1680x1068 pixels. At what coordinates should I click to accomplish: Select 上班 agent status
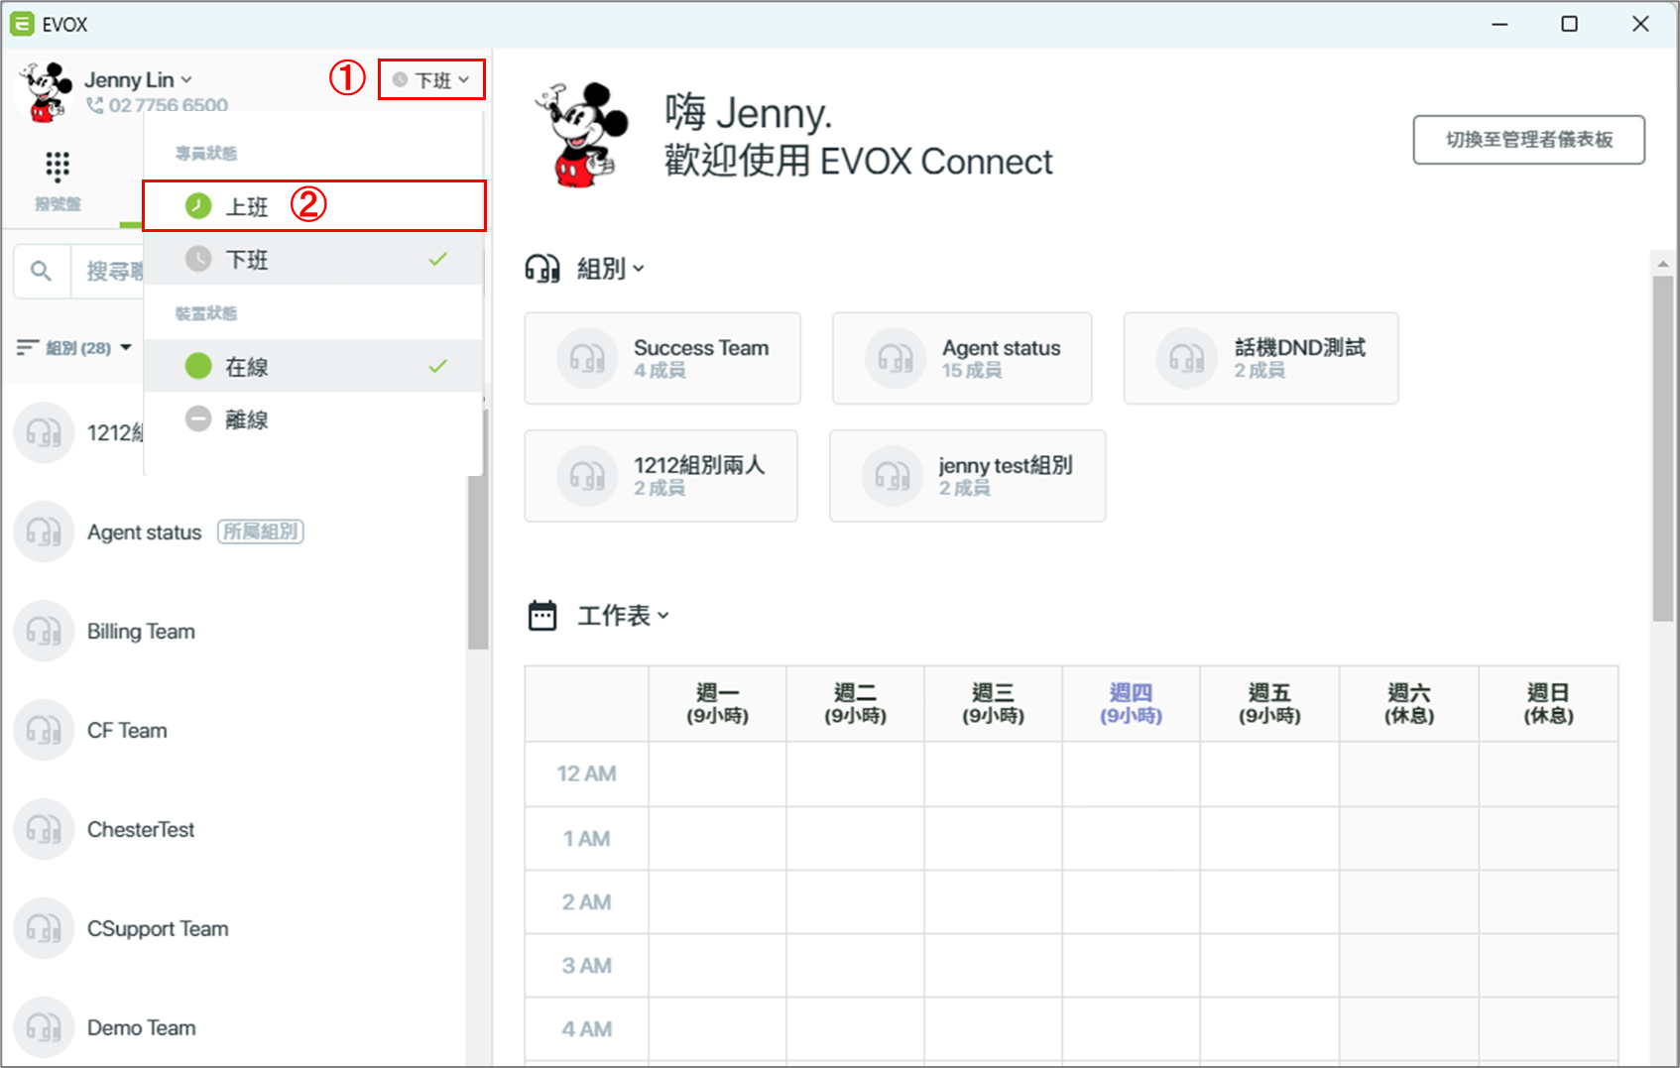(314, 206)
